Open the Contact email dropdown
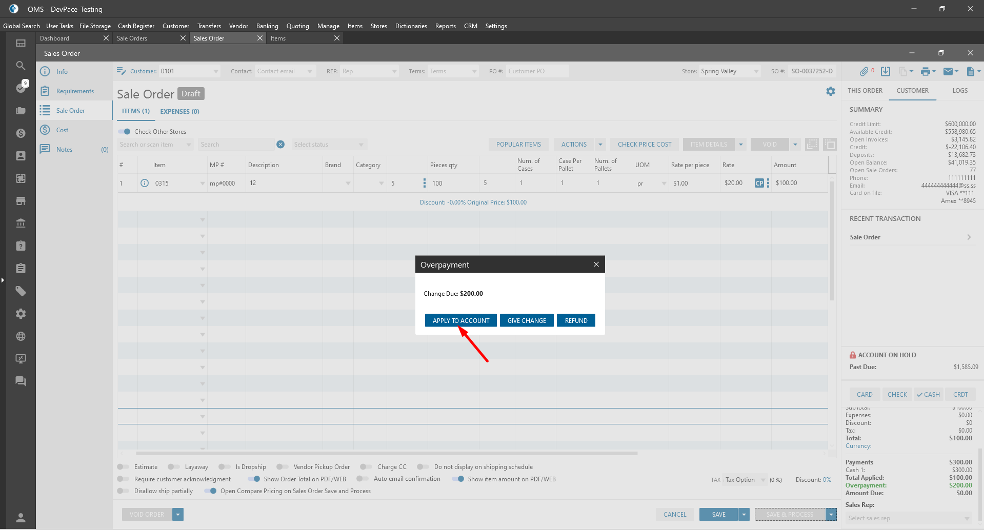Viewport: 984px width, 530px height. click(x=310, y=71)
